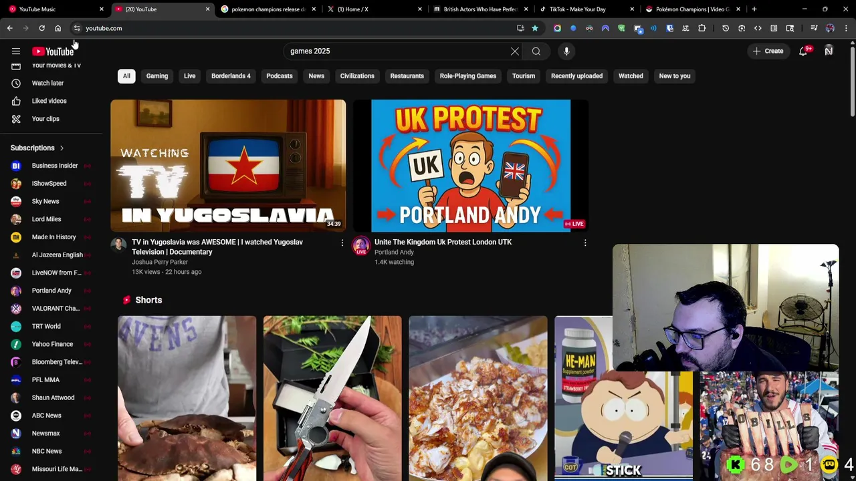Screen dimensions: 856x481
Task: Open the folding knife Short
Action: point(332,398)
